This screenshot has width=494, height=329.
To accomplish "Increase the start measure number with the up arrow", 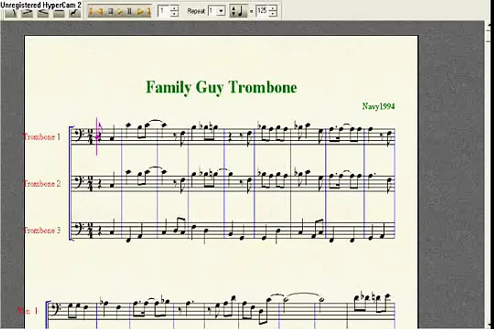I will [174, 8].
